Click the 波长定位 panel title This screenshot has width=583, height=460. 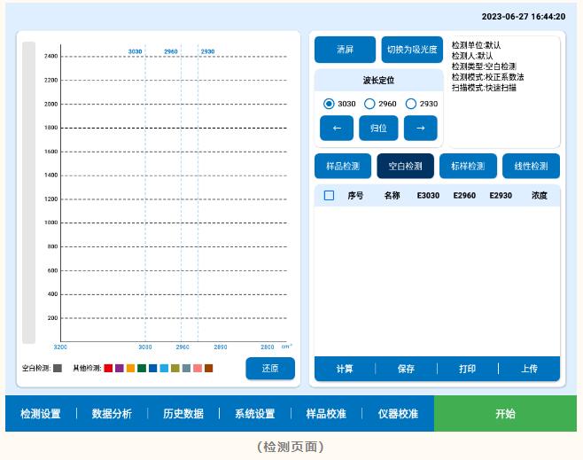[378, 80]
